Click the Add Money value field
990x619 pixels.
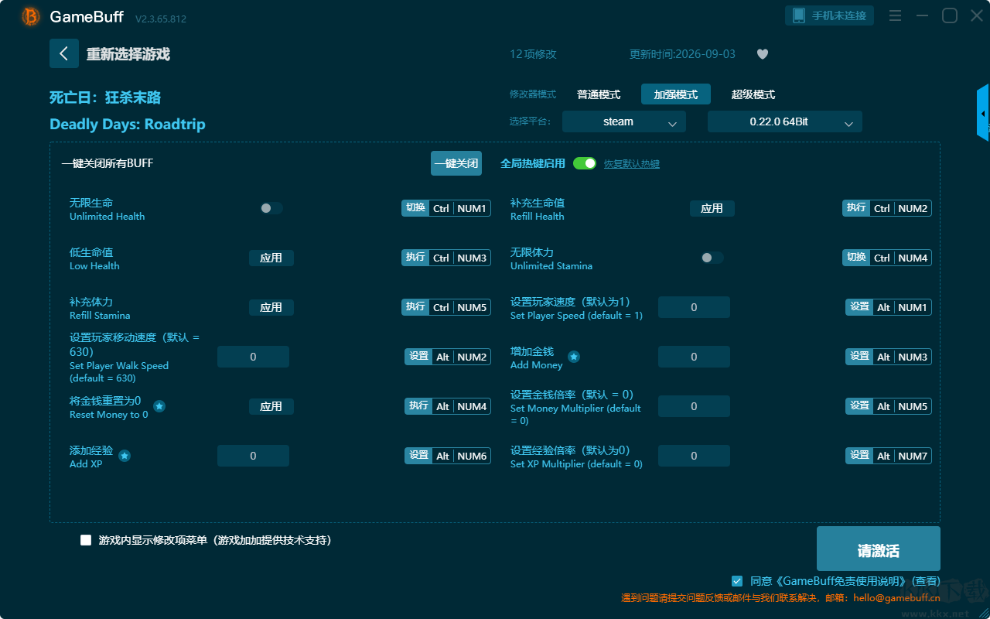(x=694, y=357)
